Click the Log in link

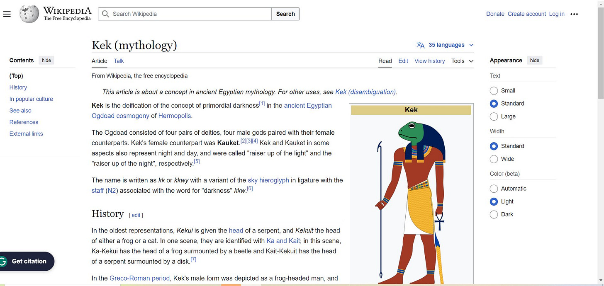click(x=557, y=14)
